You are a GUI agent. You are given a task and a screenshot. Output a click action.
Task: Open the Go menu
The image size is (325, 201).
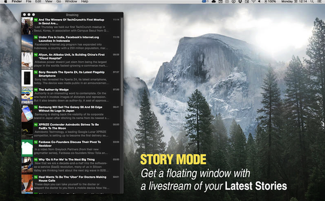[59, 2]
